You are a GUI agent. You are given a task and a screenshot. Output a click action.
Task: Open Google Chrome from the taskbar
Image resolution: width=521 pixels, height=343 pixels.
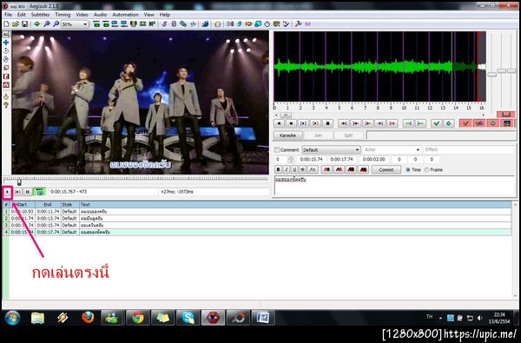(x=137, y=318)
